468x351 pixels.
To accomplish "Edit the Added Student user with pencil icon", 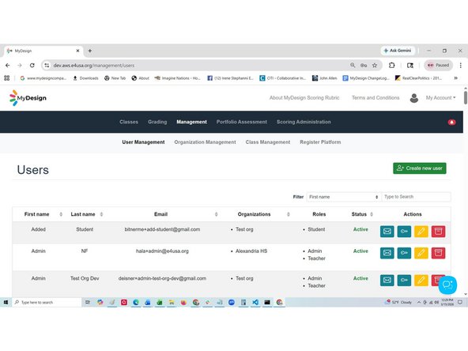I will (x=421, y=232).
